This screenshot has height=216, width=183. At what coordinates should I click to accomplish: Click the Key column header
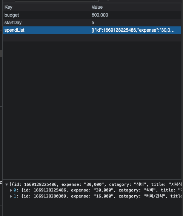click(46, 7)
